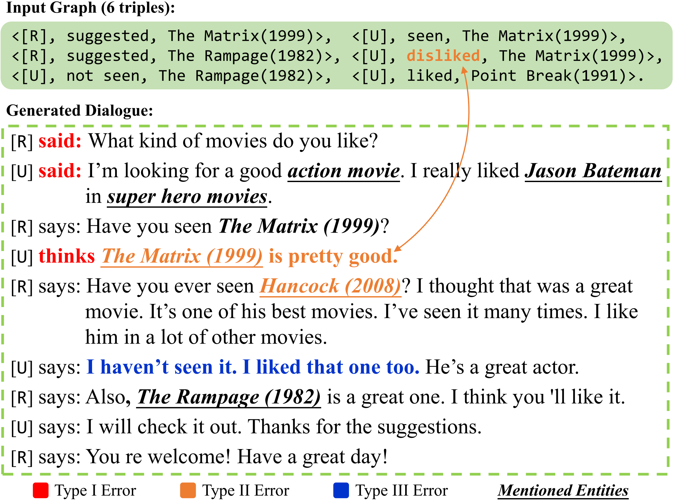Click 'I will check it out.' sentence

click(x=164, y=427)
